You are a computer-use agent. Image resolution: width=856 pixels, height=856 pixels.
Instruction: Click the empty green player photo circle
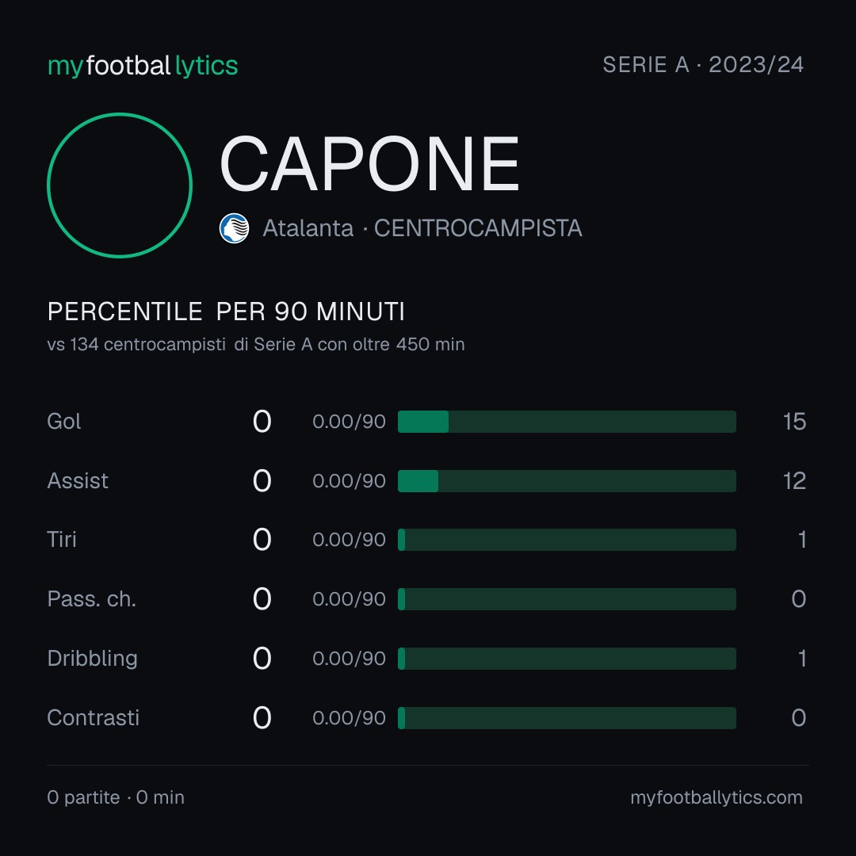[120, 185]
